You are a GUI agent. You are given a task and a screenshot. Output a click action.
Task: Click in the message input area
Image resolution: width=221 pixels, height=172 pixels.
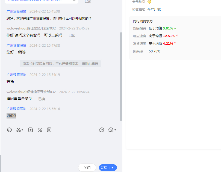pos(61,147)
